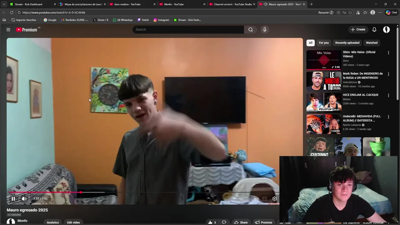Focus the YouTube search box
The image size is (400, 225).
tap(188, 29)
